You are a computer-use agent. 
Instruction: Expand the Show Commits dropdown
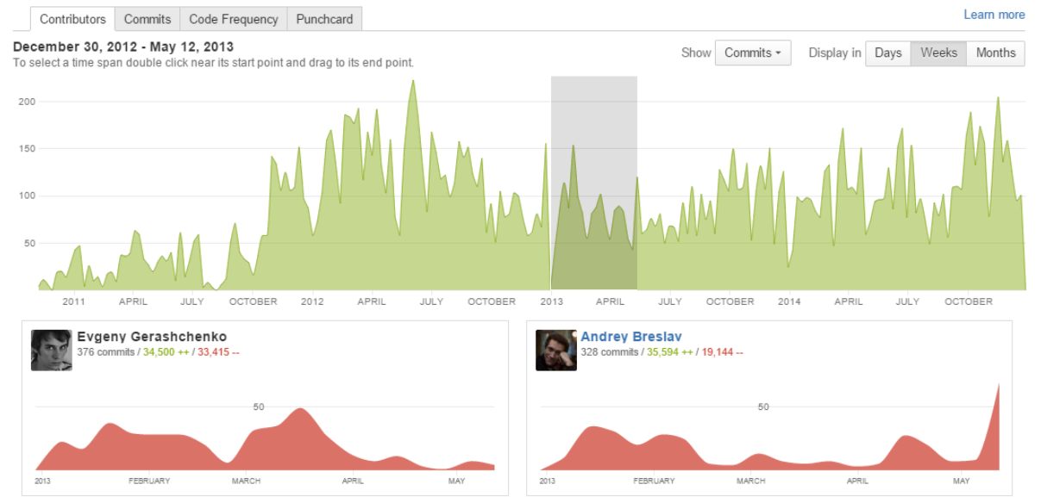752,53
